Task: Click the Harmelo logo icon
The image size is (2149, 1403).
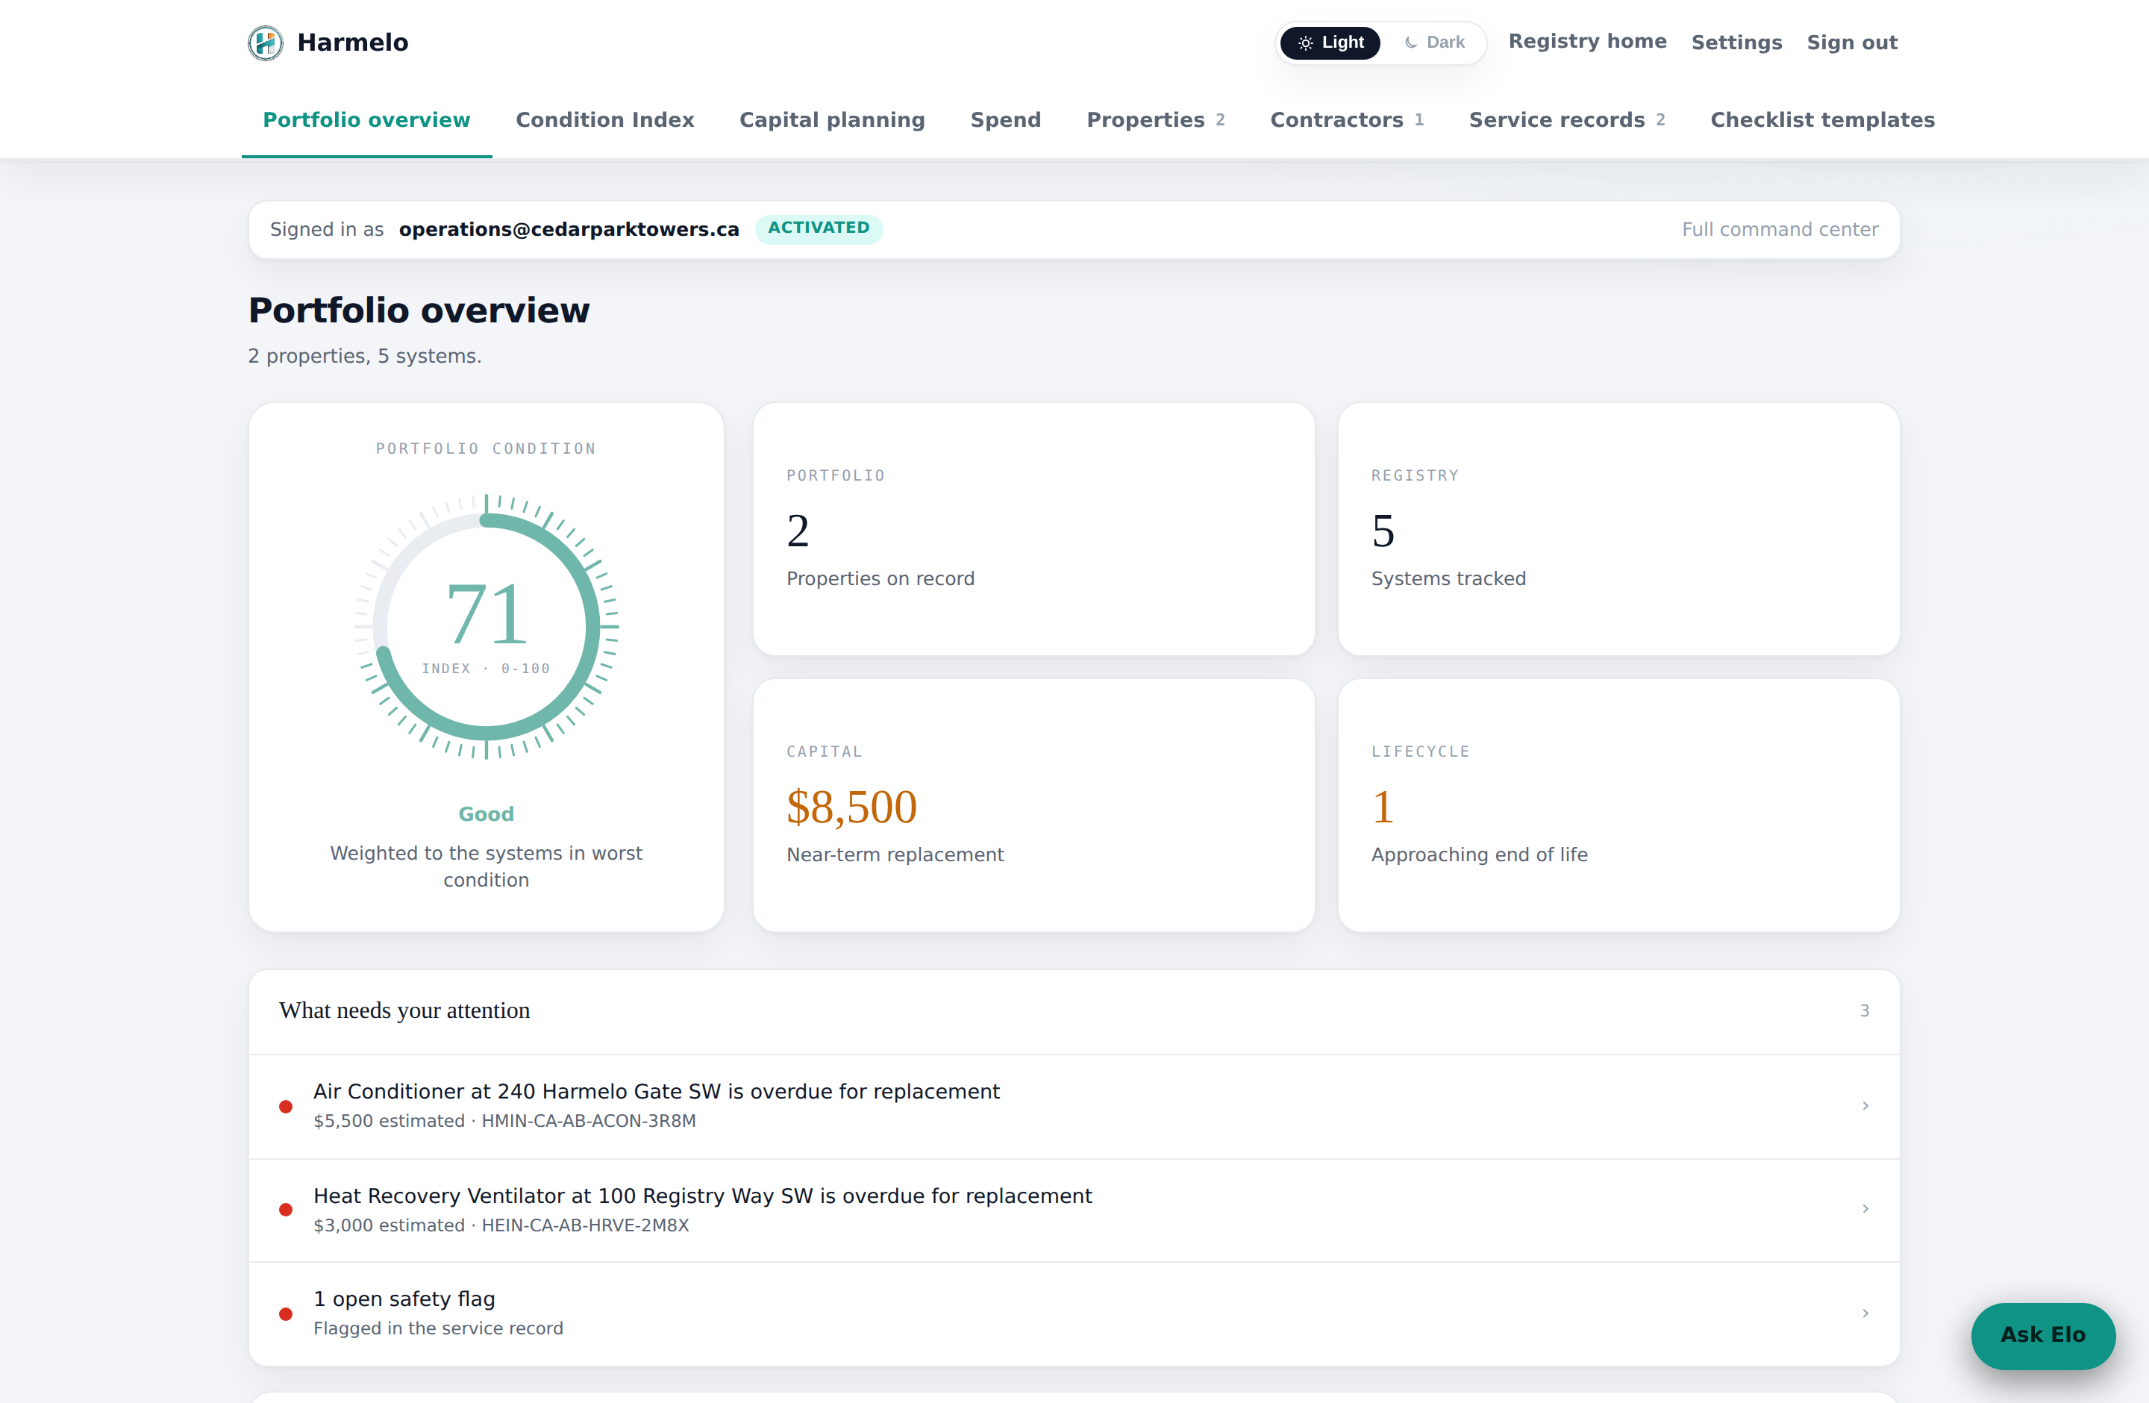Action: pos(266,43)
